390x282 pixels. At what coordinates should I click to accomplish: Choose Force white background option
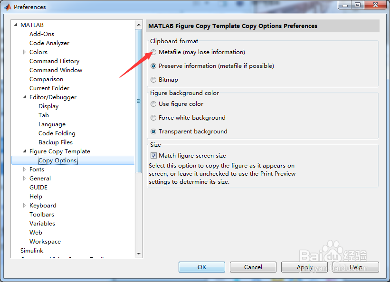click(153, 118)
